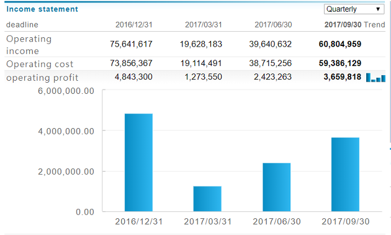Screen dimensions: 391x235
Task: Click the operating profit trend mini-chart icon
Action: [375, 78]
